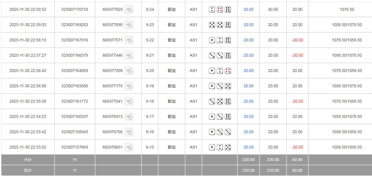Play replay for round 665977309
The height and width of the screenshot is (176, 372).
point(129,71)
